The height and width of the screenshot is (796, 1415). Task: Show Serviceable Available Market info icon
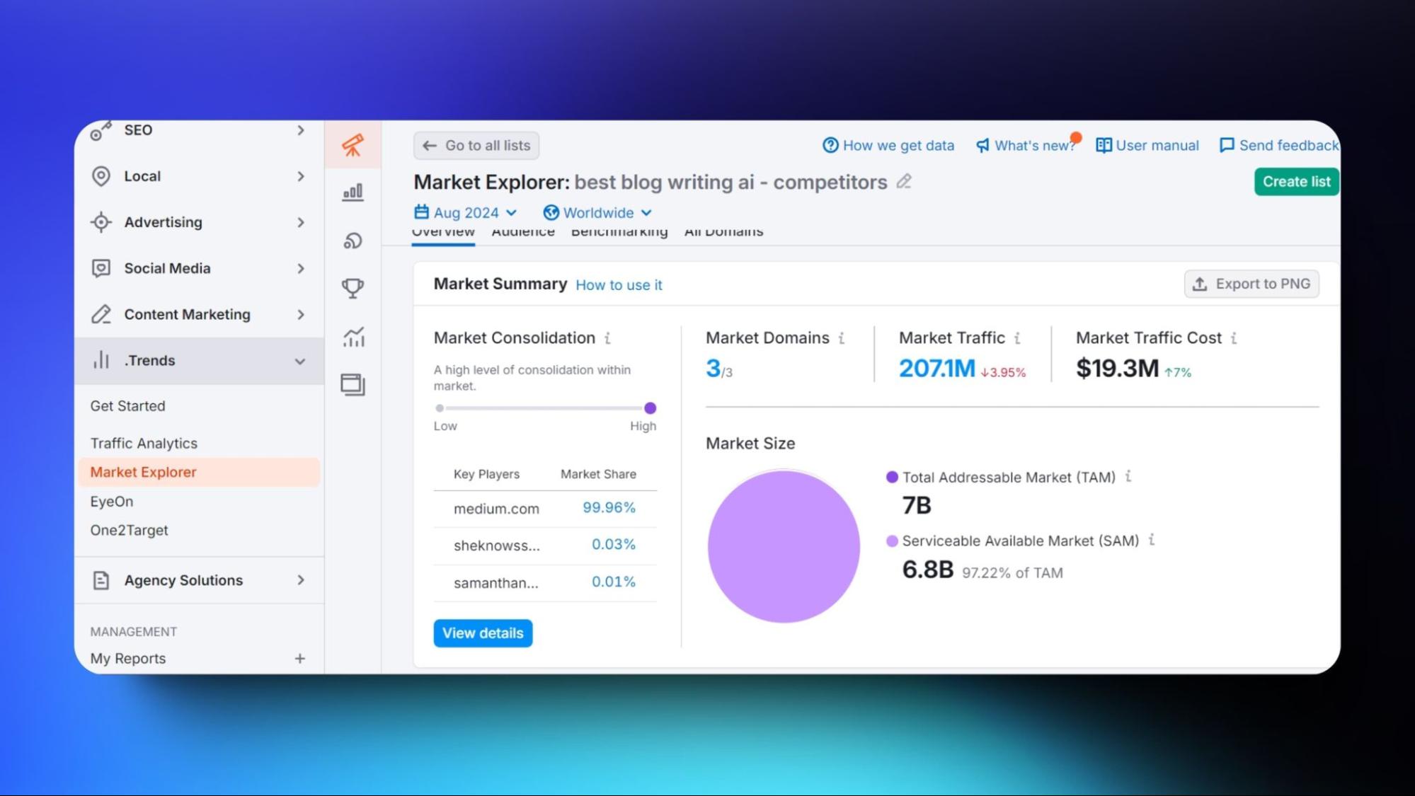pyautogui.click(x=1152, y=540)
